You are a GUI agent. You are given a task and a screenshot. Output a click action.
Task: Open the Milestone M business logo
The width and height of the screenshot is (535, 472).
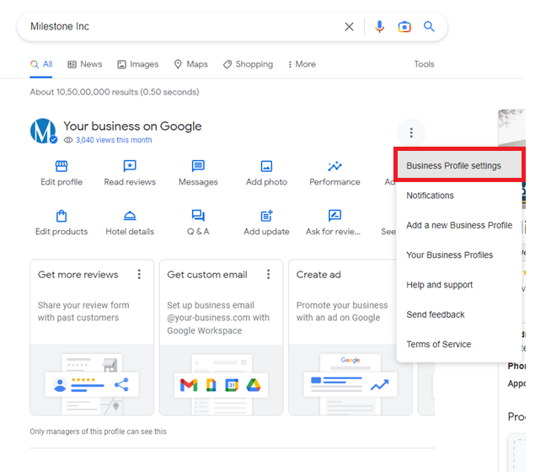pos(43,131)
